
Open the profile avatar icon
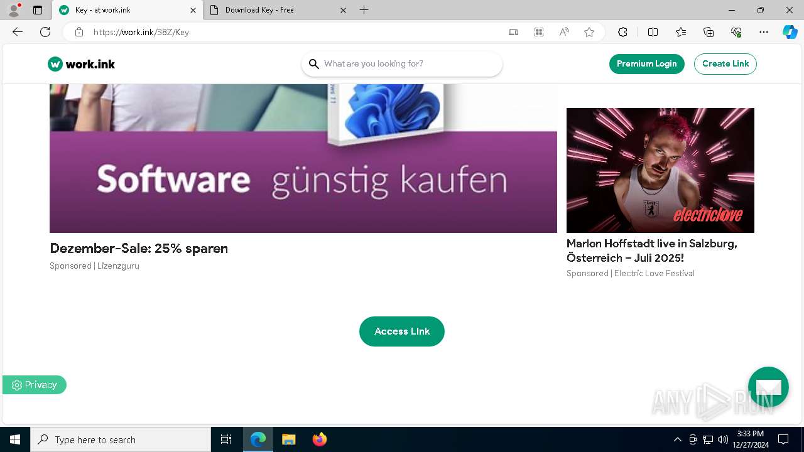[x=14, y=10]
